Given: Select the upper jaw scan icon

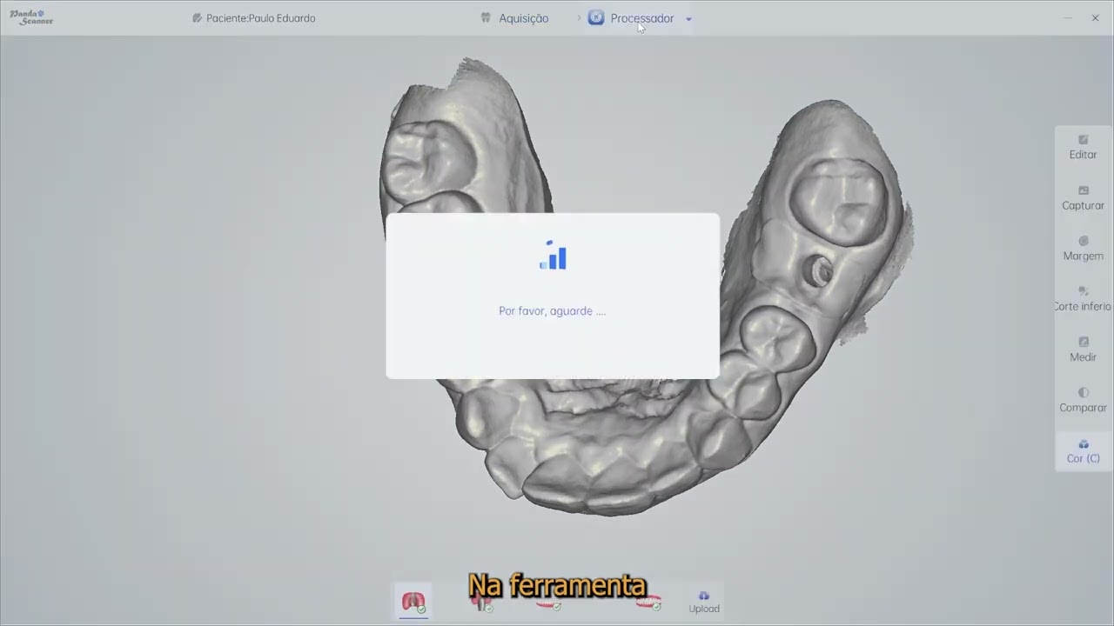Looking at the screenshot, I should 413,603.
